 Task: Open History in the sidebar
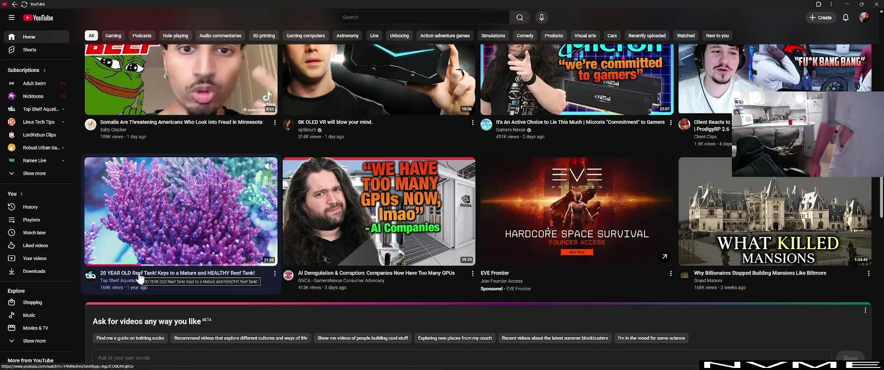click(36, 207)
